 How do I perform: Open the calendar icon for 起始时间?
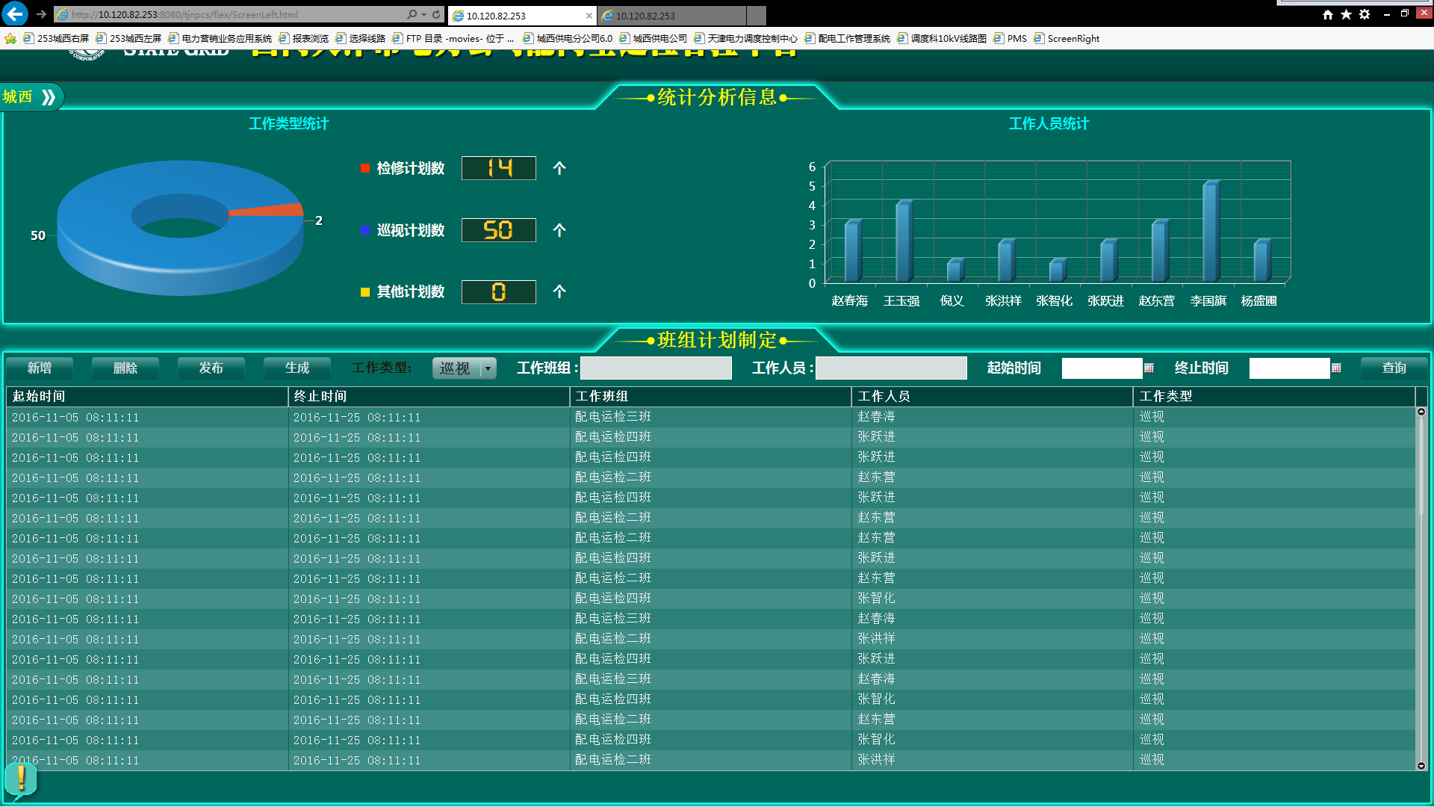pos(1149,368)
